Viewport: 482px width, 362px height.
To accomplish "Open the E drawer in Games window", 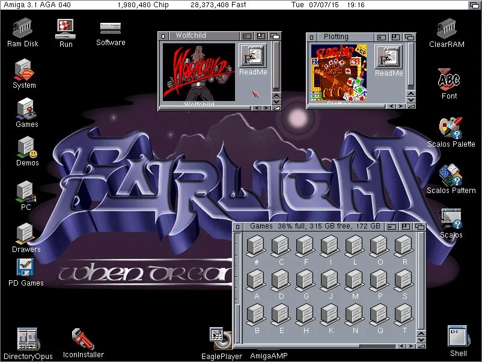I will click(x=281, y=318).
